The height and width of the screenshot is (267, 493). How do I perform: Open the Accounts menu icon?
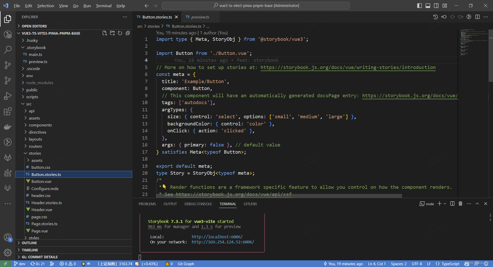click(8, 238)
